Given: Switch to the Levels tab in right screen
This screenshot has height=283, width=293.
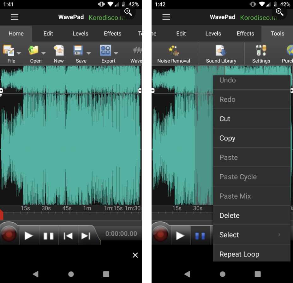Looking at the screenshot, I should coord(213,33).
